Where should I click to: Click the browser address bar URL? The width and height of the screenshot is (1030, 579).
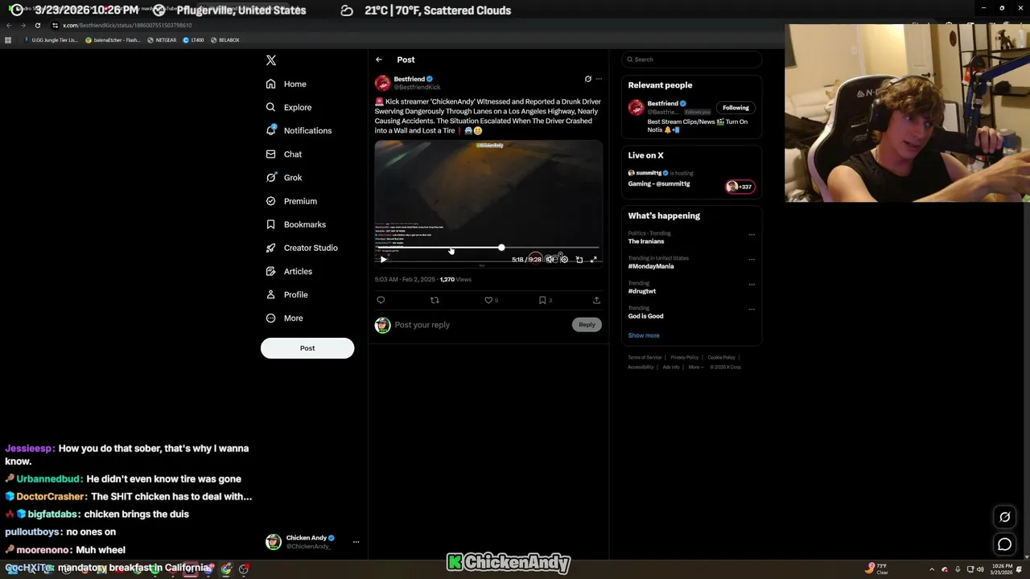tap(127, 25)
